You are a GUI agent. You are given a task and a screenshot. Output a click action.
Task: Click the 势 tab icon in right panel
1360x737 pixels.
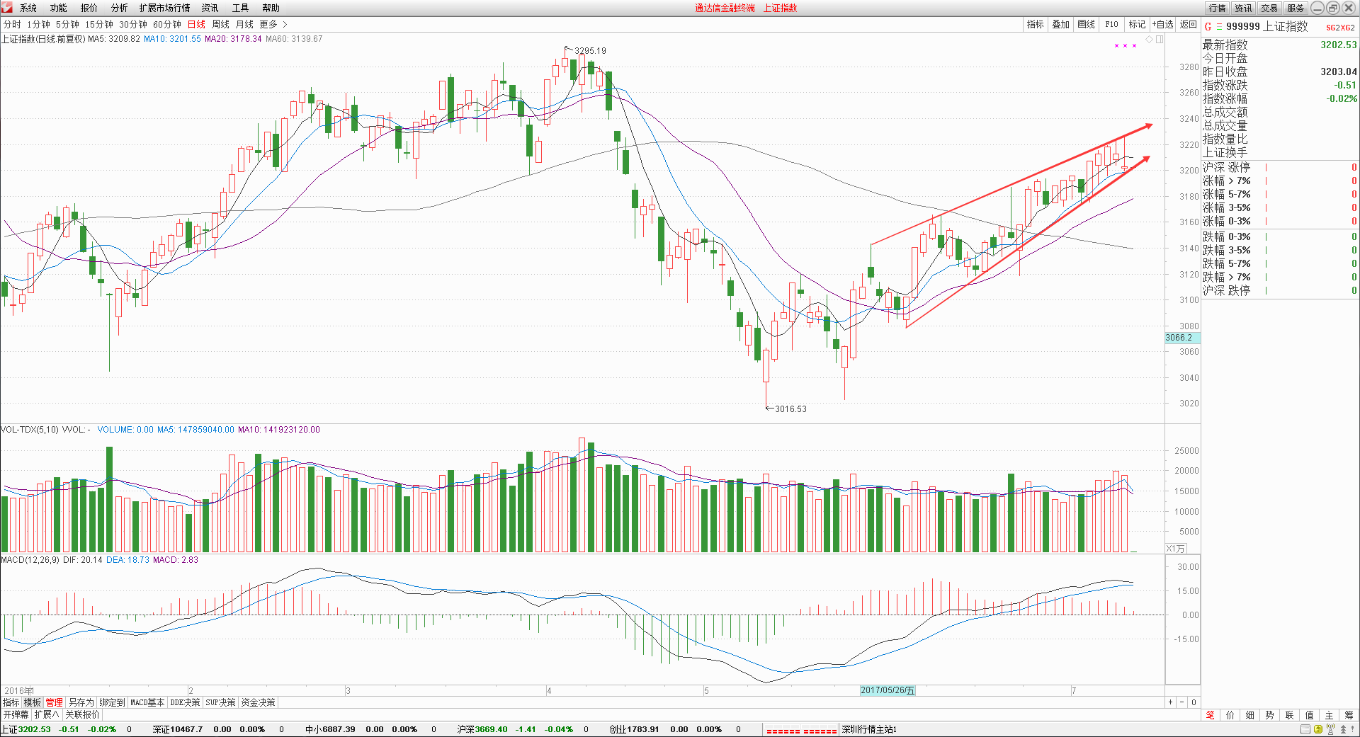(x=1270, y=715)
